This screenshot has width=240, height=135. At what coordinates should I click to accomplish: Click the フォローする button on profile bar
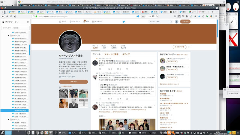(x=180, y=47)
